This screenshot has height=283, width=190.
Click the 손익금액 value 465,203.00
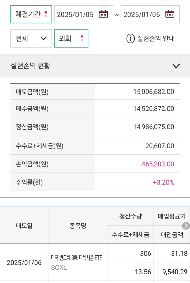(158, 164)
